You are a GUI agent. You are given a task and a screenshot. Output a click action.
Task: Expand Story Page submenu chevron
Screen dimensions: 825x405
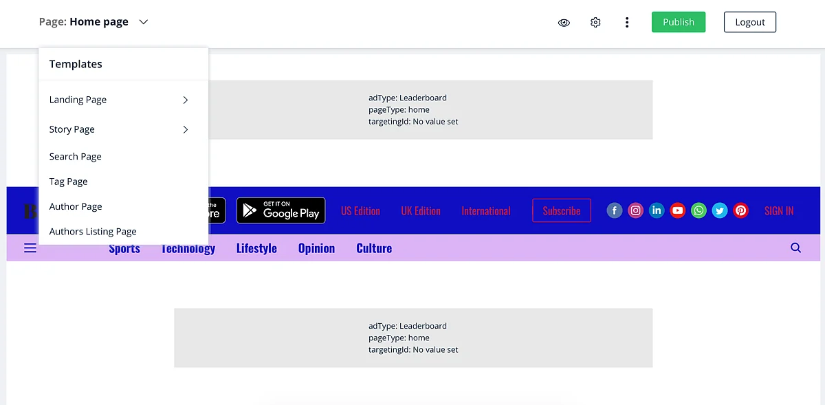(186, 129)
